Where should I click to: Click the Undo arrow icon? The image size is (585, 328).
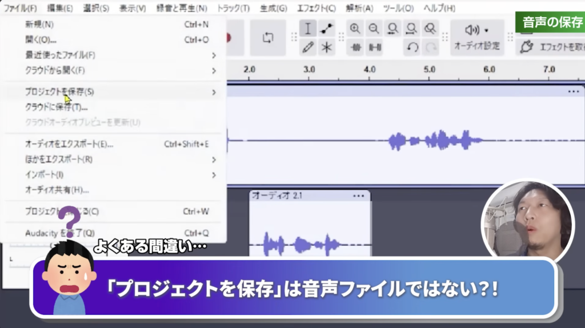(x=412, y=47)
